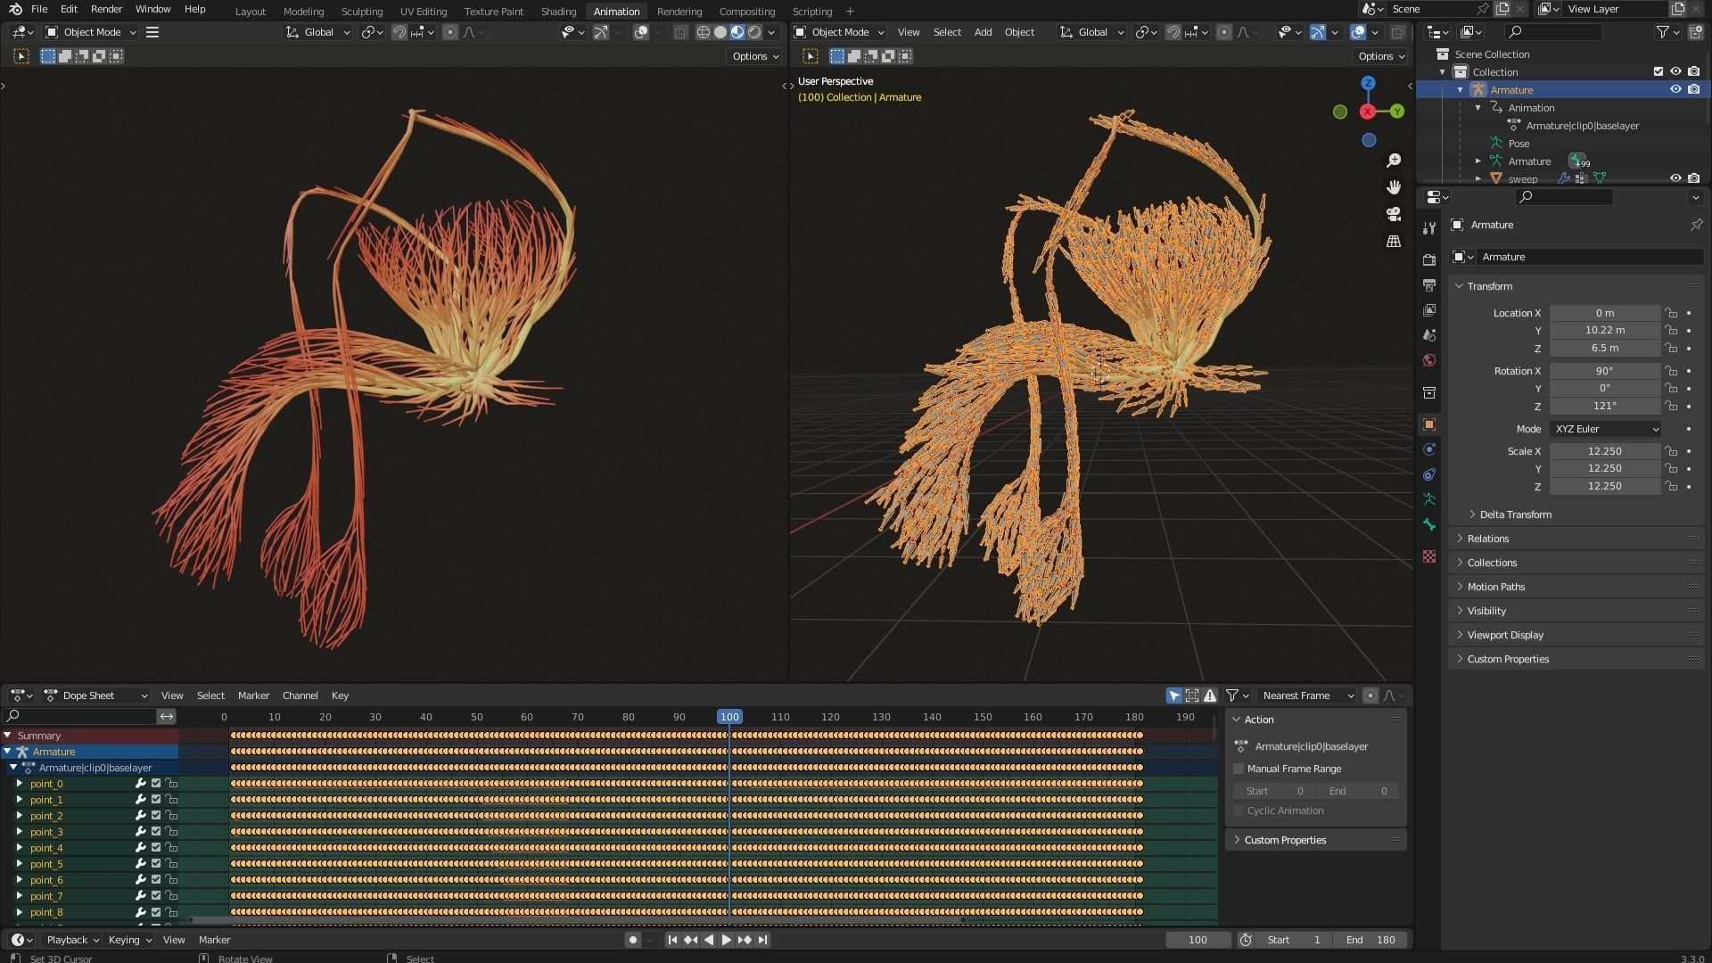Toggle Only Show Selected in dope sheet
Viewport: 1712px width, 963px height.
[x=1174, y=695]
